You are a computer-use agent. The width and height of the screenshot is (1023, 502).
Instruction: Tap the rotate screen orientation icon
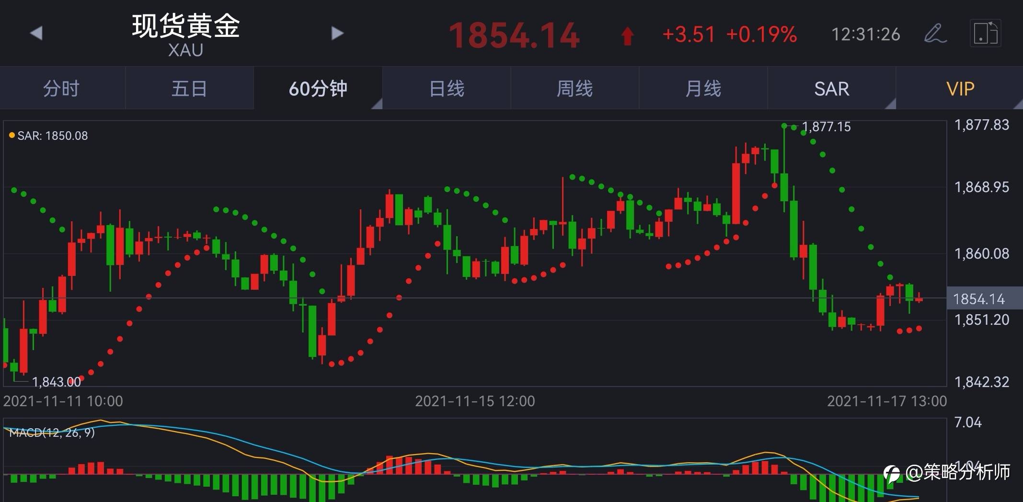tap(986, 34)
